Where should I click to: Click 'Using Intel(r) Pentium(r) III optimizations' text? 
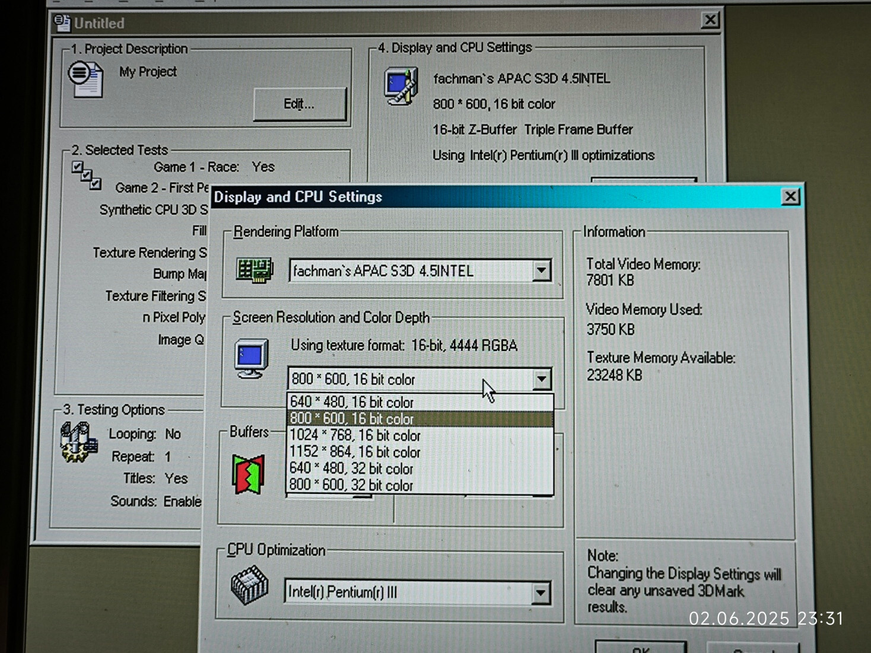pos(543,155)
